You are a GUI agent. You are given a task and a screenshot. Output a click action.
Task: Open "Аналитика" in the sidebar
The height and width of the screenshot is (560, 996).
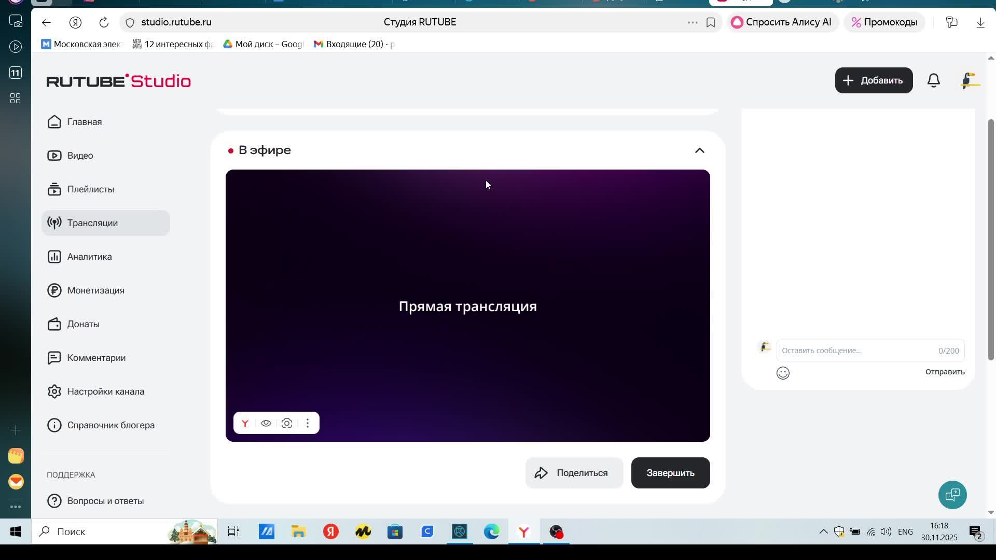coord(89,257)
